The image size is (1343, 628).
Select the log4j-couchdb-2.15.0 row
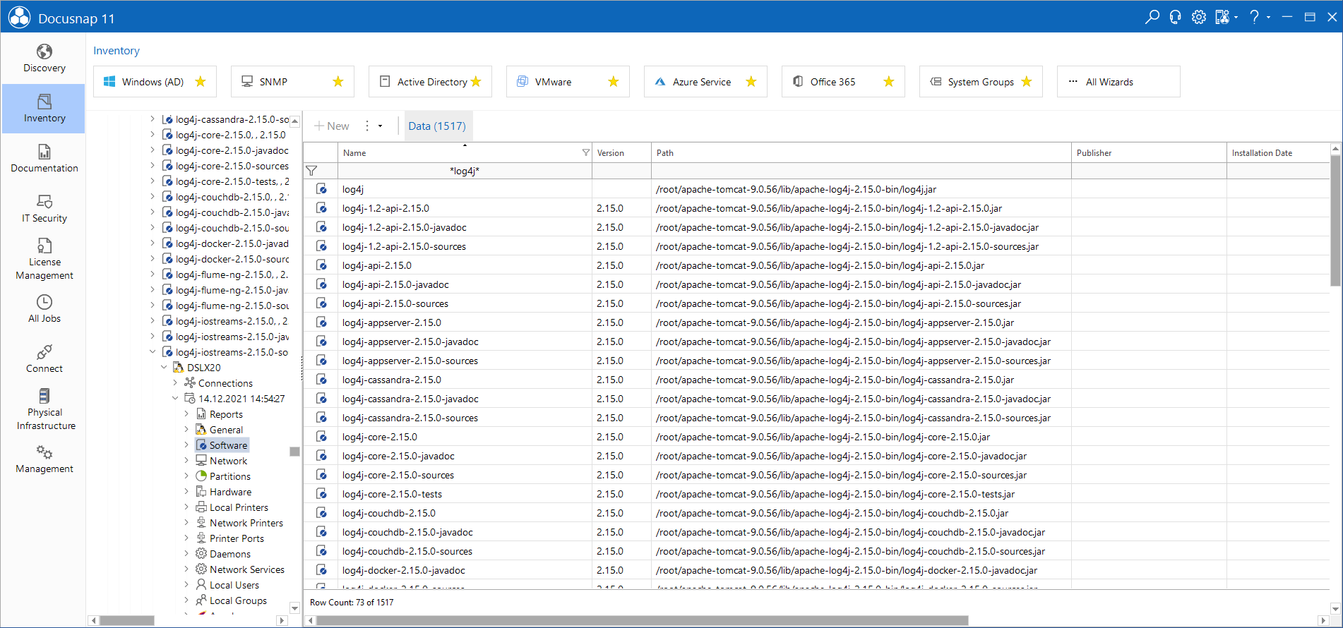click(816, 513)
